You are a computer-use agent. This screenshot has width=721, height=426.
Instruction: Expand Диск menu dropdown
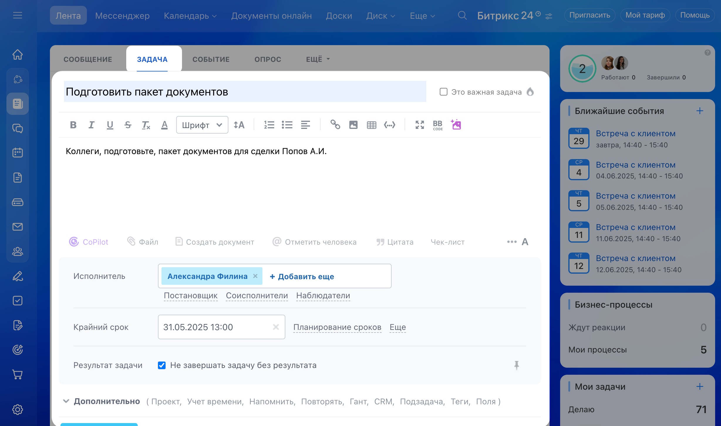pos(380,15)
